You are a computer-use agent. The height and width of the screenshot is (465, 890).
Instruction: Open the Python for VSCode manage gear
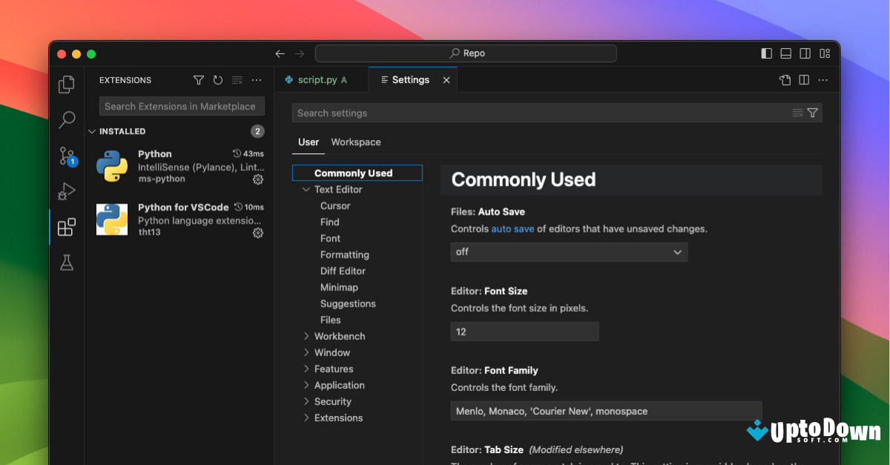pyautogui.click(x=257, y=232)
